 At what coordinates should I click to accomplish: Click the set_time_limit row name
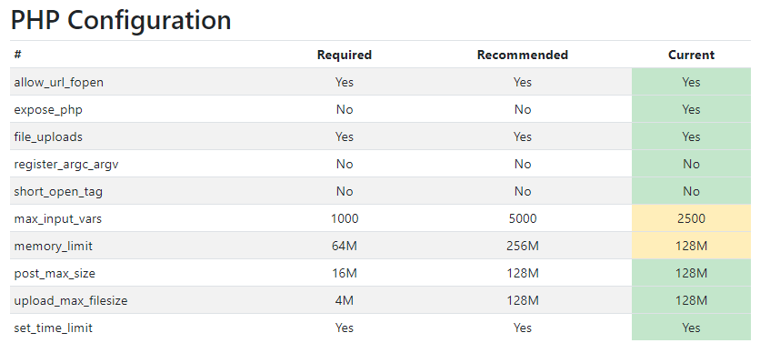53,328
